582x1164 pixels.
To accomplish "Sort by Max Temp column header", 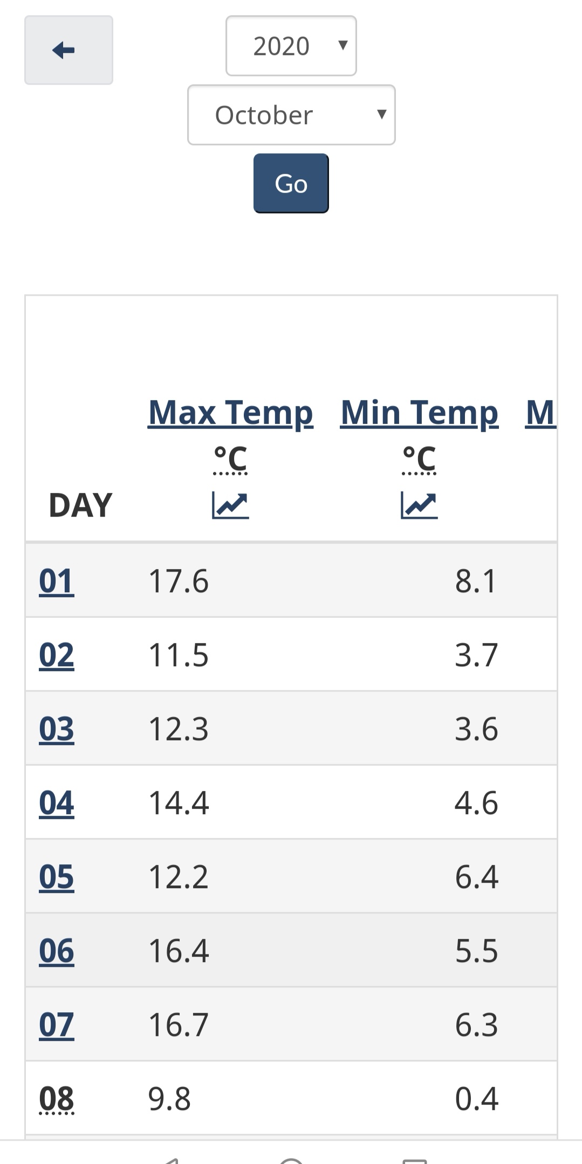I will pos(230,413).
